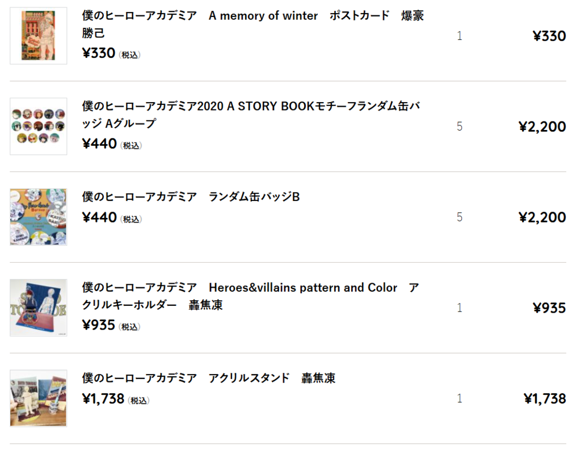Open the Bakugo postcard product thumbnail
581x450 pixels.
pyautogui.click(x=38, y=36)
